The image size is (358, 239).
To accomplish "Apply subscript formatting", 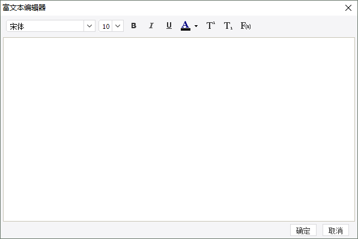I will (x=228, y=26).
